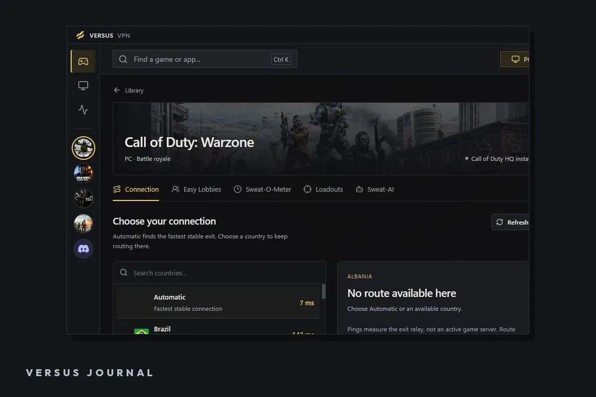
Task: Open the Sweat-O-Meter tab
Action: (x=262, y=190)
